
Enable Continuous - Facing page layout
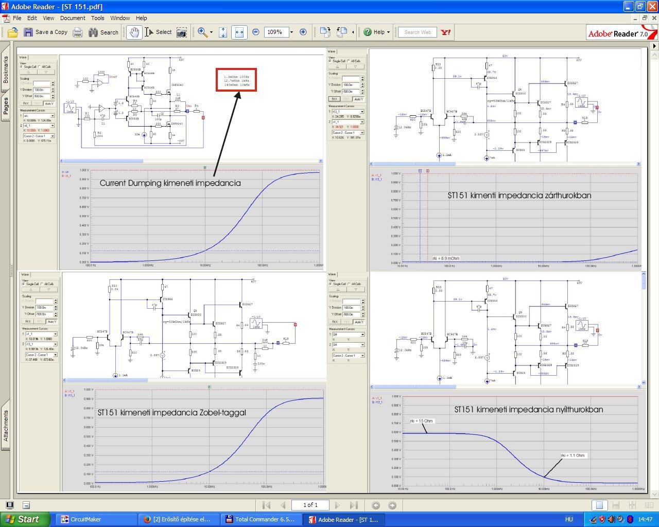[x=632, y=505]
